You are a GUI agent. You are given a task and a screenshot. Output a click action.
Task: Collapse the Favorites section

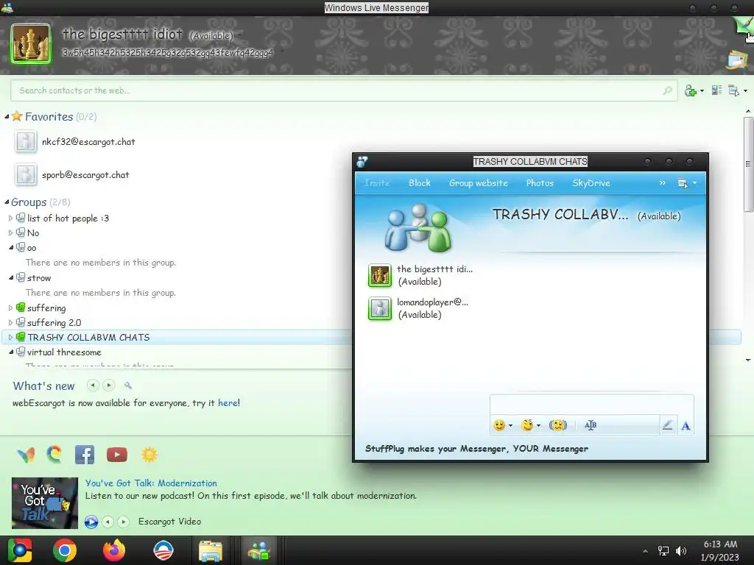click(x=7, y=117)
